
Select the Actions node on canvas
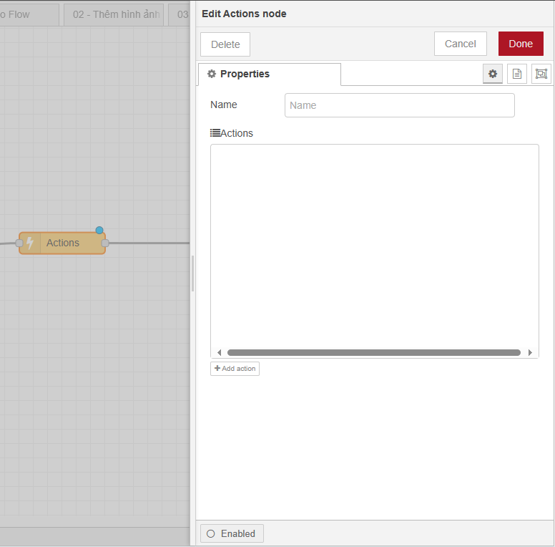(x=63, y=243)
